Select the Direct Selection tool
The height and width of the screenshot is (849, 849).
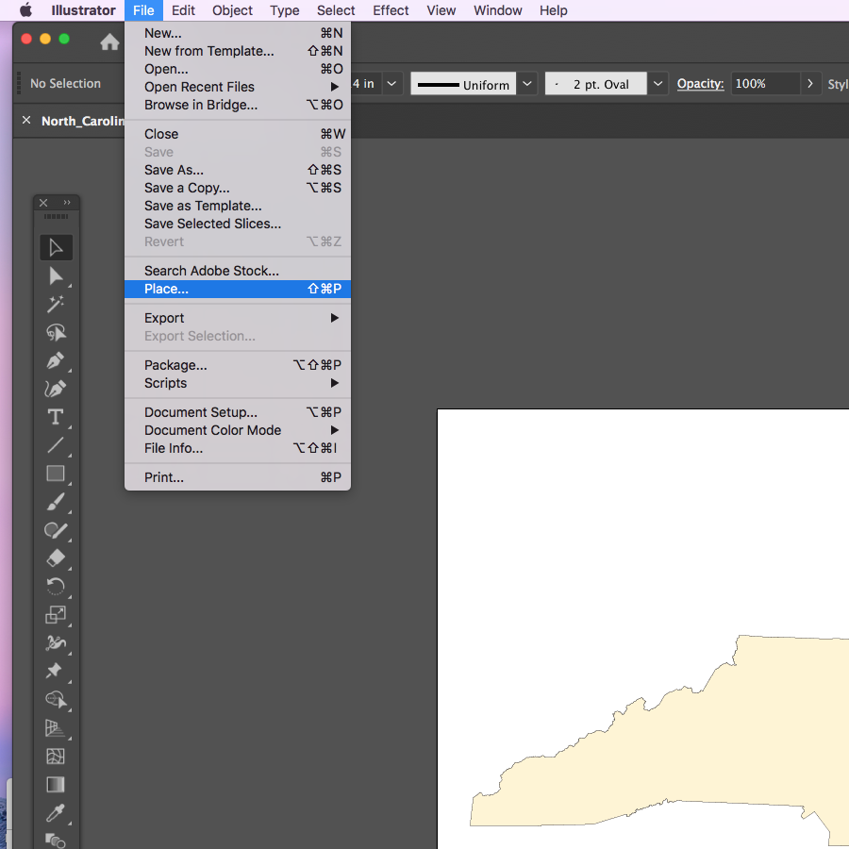(x=56, y=276)
